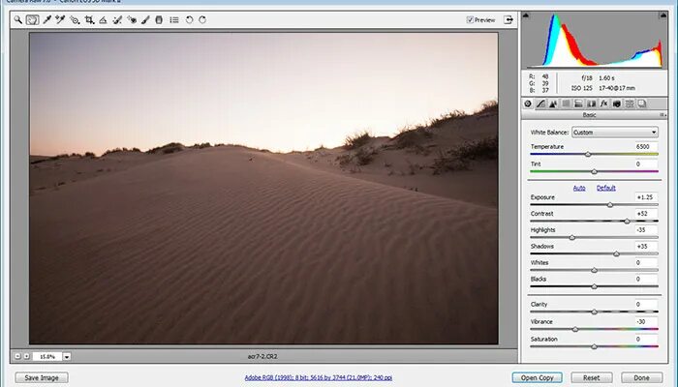Select the Zoom tool

[x=18, y=20]
